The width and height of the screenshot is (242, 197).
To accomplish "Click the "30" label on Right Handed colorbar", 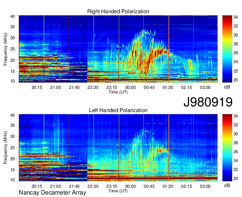I will (x=236, y=35).
